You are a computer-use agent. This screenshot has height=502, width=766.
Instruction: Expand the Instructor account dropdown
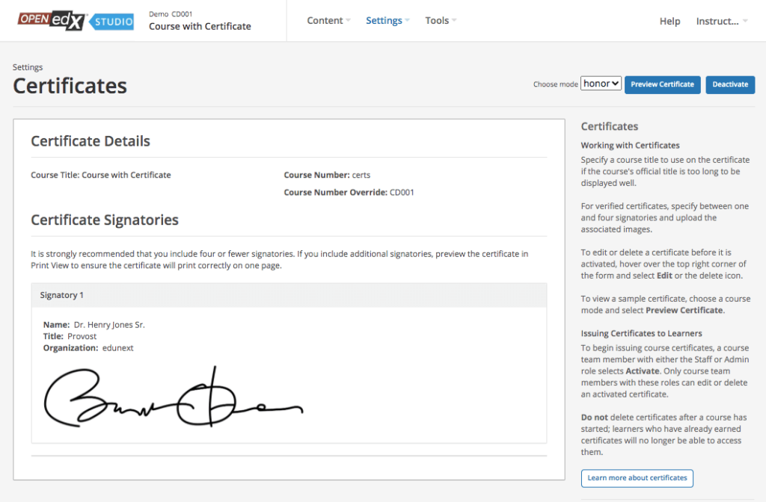coord(722,21)
